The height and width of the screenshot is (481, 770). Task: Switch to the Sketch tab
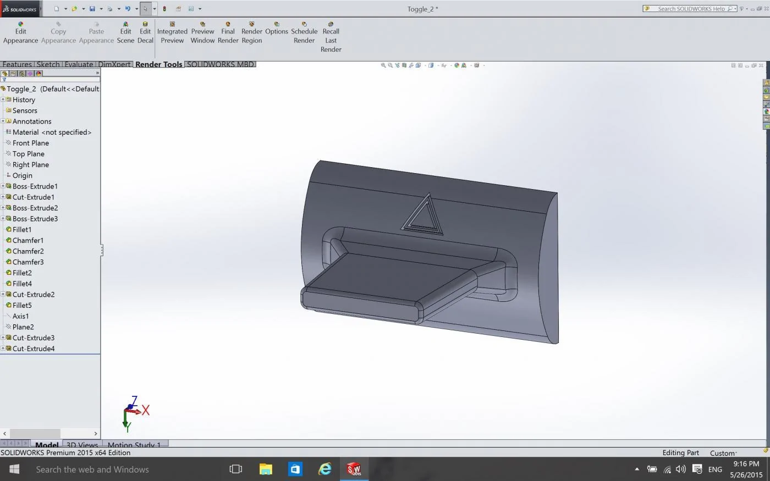point(48,64)
